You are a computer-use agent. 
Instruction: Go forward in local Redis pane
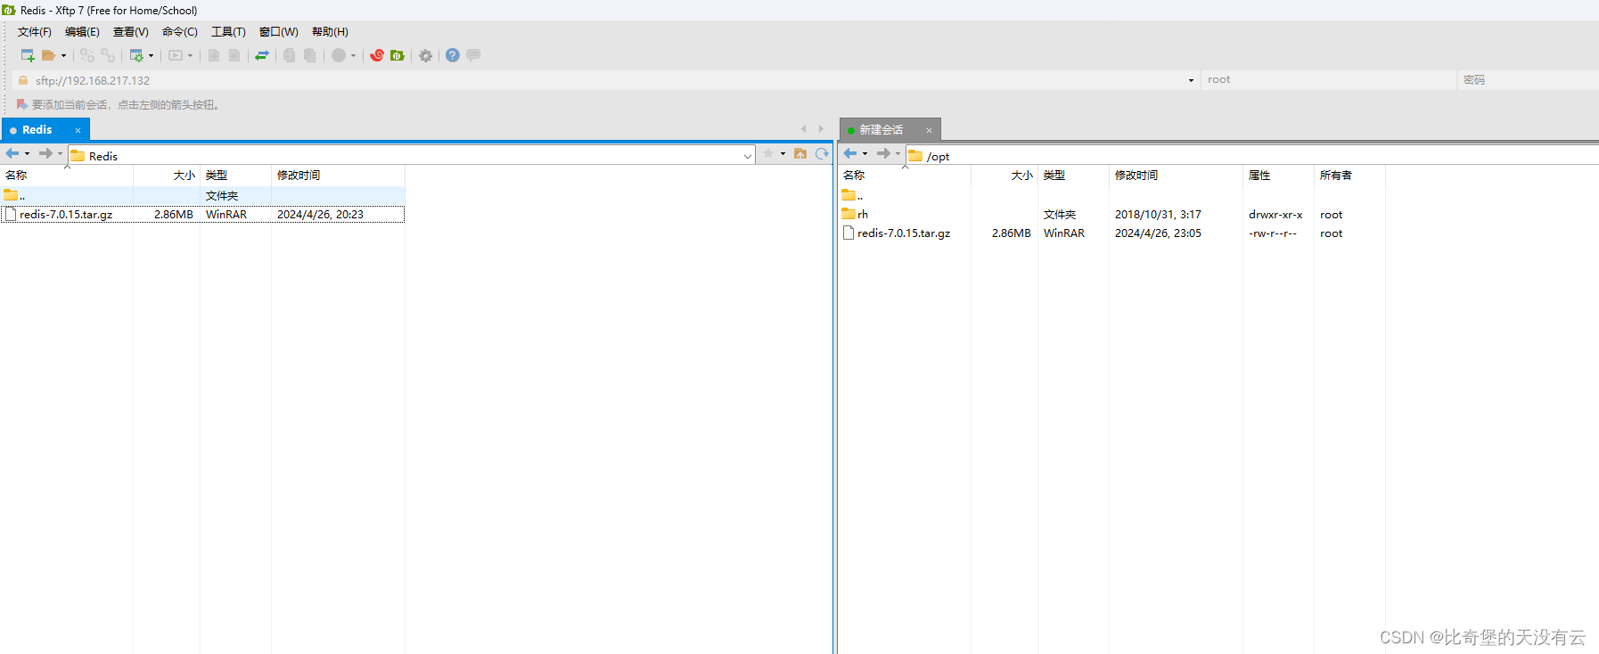pyautogui.click(x=45, y=153)
